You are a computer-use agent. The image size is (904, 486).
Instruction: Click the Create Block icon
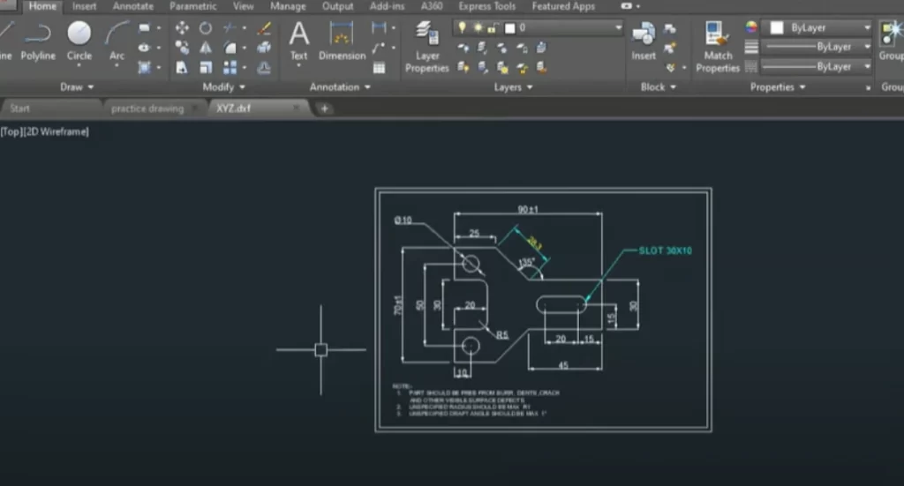click(x=669, y=29)
